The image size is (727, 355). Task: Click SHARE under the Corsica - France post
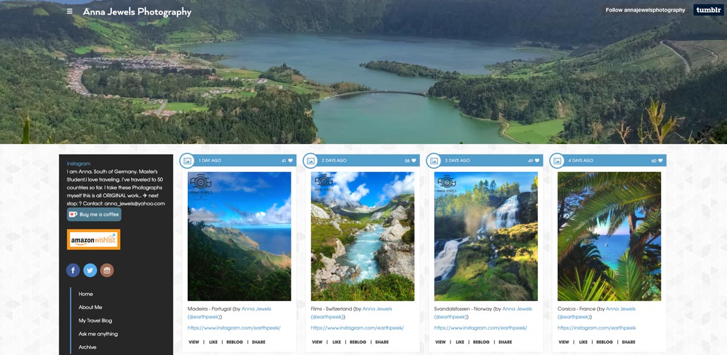click(x=628, y=342)
